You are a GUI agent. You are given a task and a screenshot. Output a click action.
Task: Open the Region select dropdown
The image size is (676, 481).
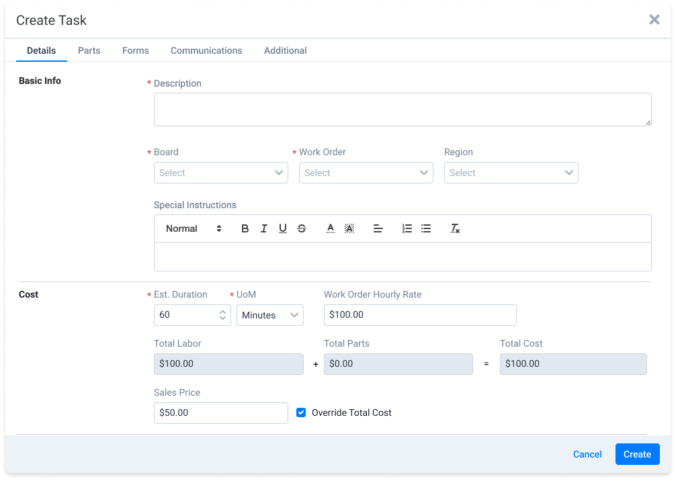pyautogui.click(x=511, y=173)
